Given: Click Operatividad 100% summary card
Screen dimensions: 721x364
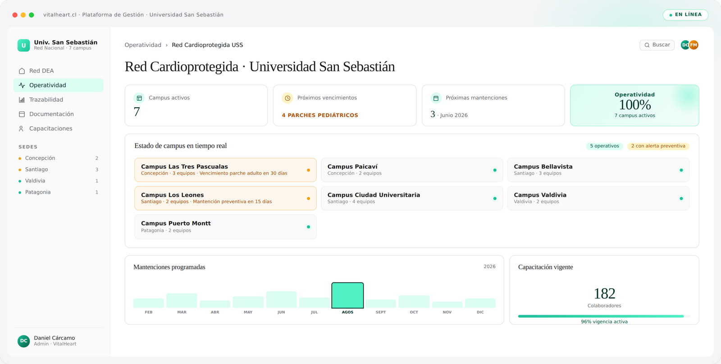Looking at the screenshot, I should pos(634,106).
